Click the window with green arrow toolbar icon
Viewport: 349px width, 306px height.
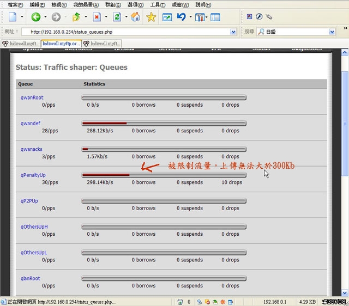click(167, 17)
